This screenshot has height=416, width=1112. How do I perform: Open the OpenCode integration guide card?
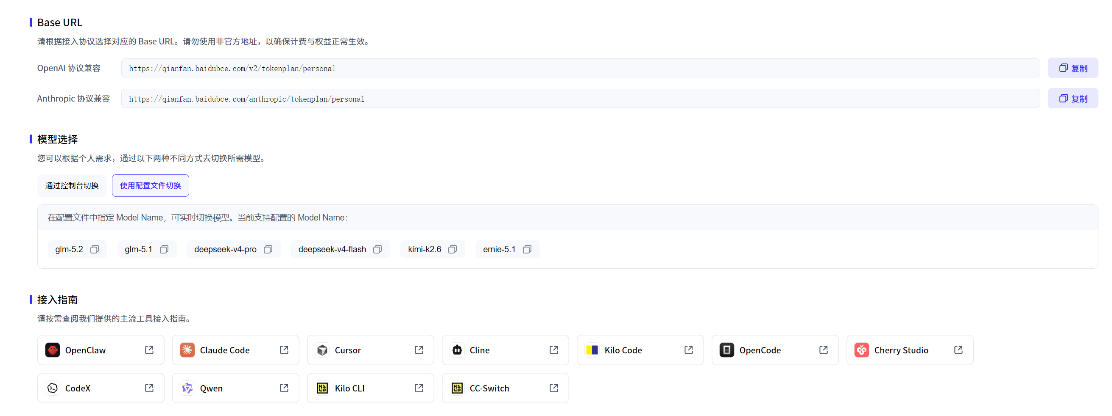(775, 350)
